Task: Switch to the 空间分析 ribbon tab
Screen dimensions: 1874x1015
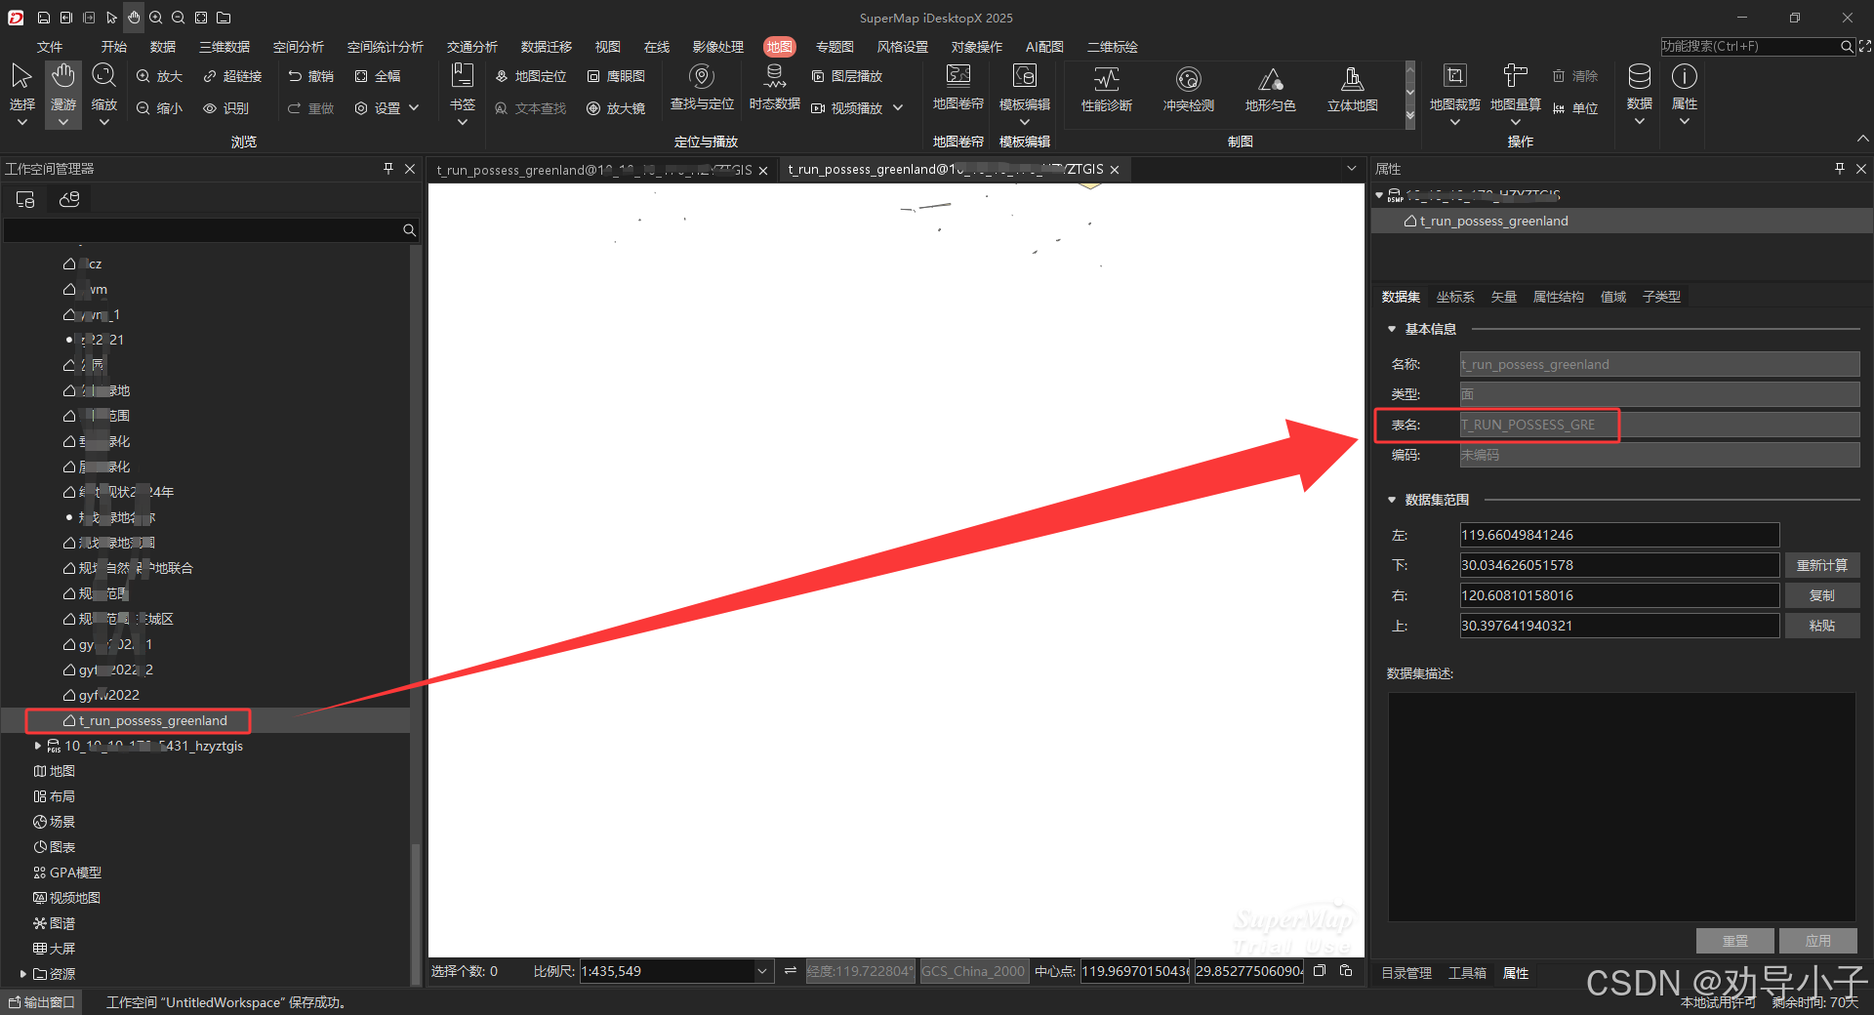Action: click(299, 47)
